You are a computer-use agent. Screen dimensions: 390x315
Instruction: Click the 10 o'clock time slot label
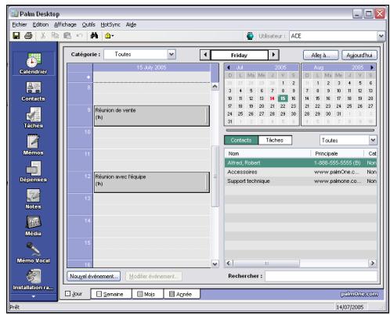88,132
